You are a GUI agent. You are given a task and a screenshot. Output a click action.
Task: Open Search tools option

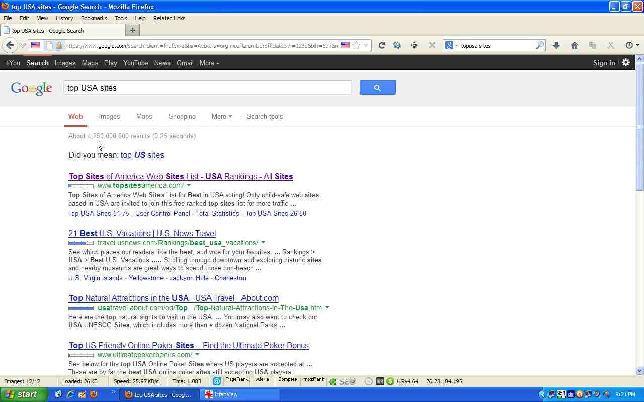click(x=265, y=116)
